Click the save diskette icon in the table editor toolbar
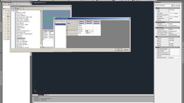 pos(18,9)
